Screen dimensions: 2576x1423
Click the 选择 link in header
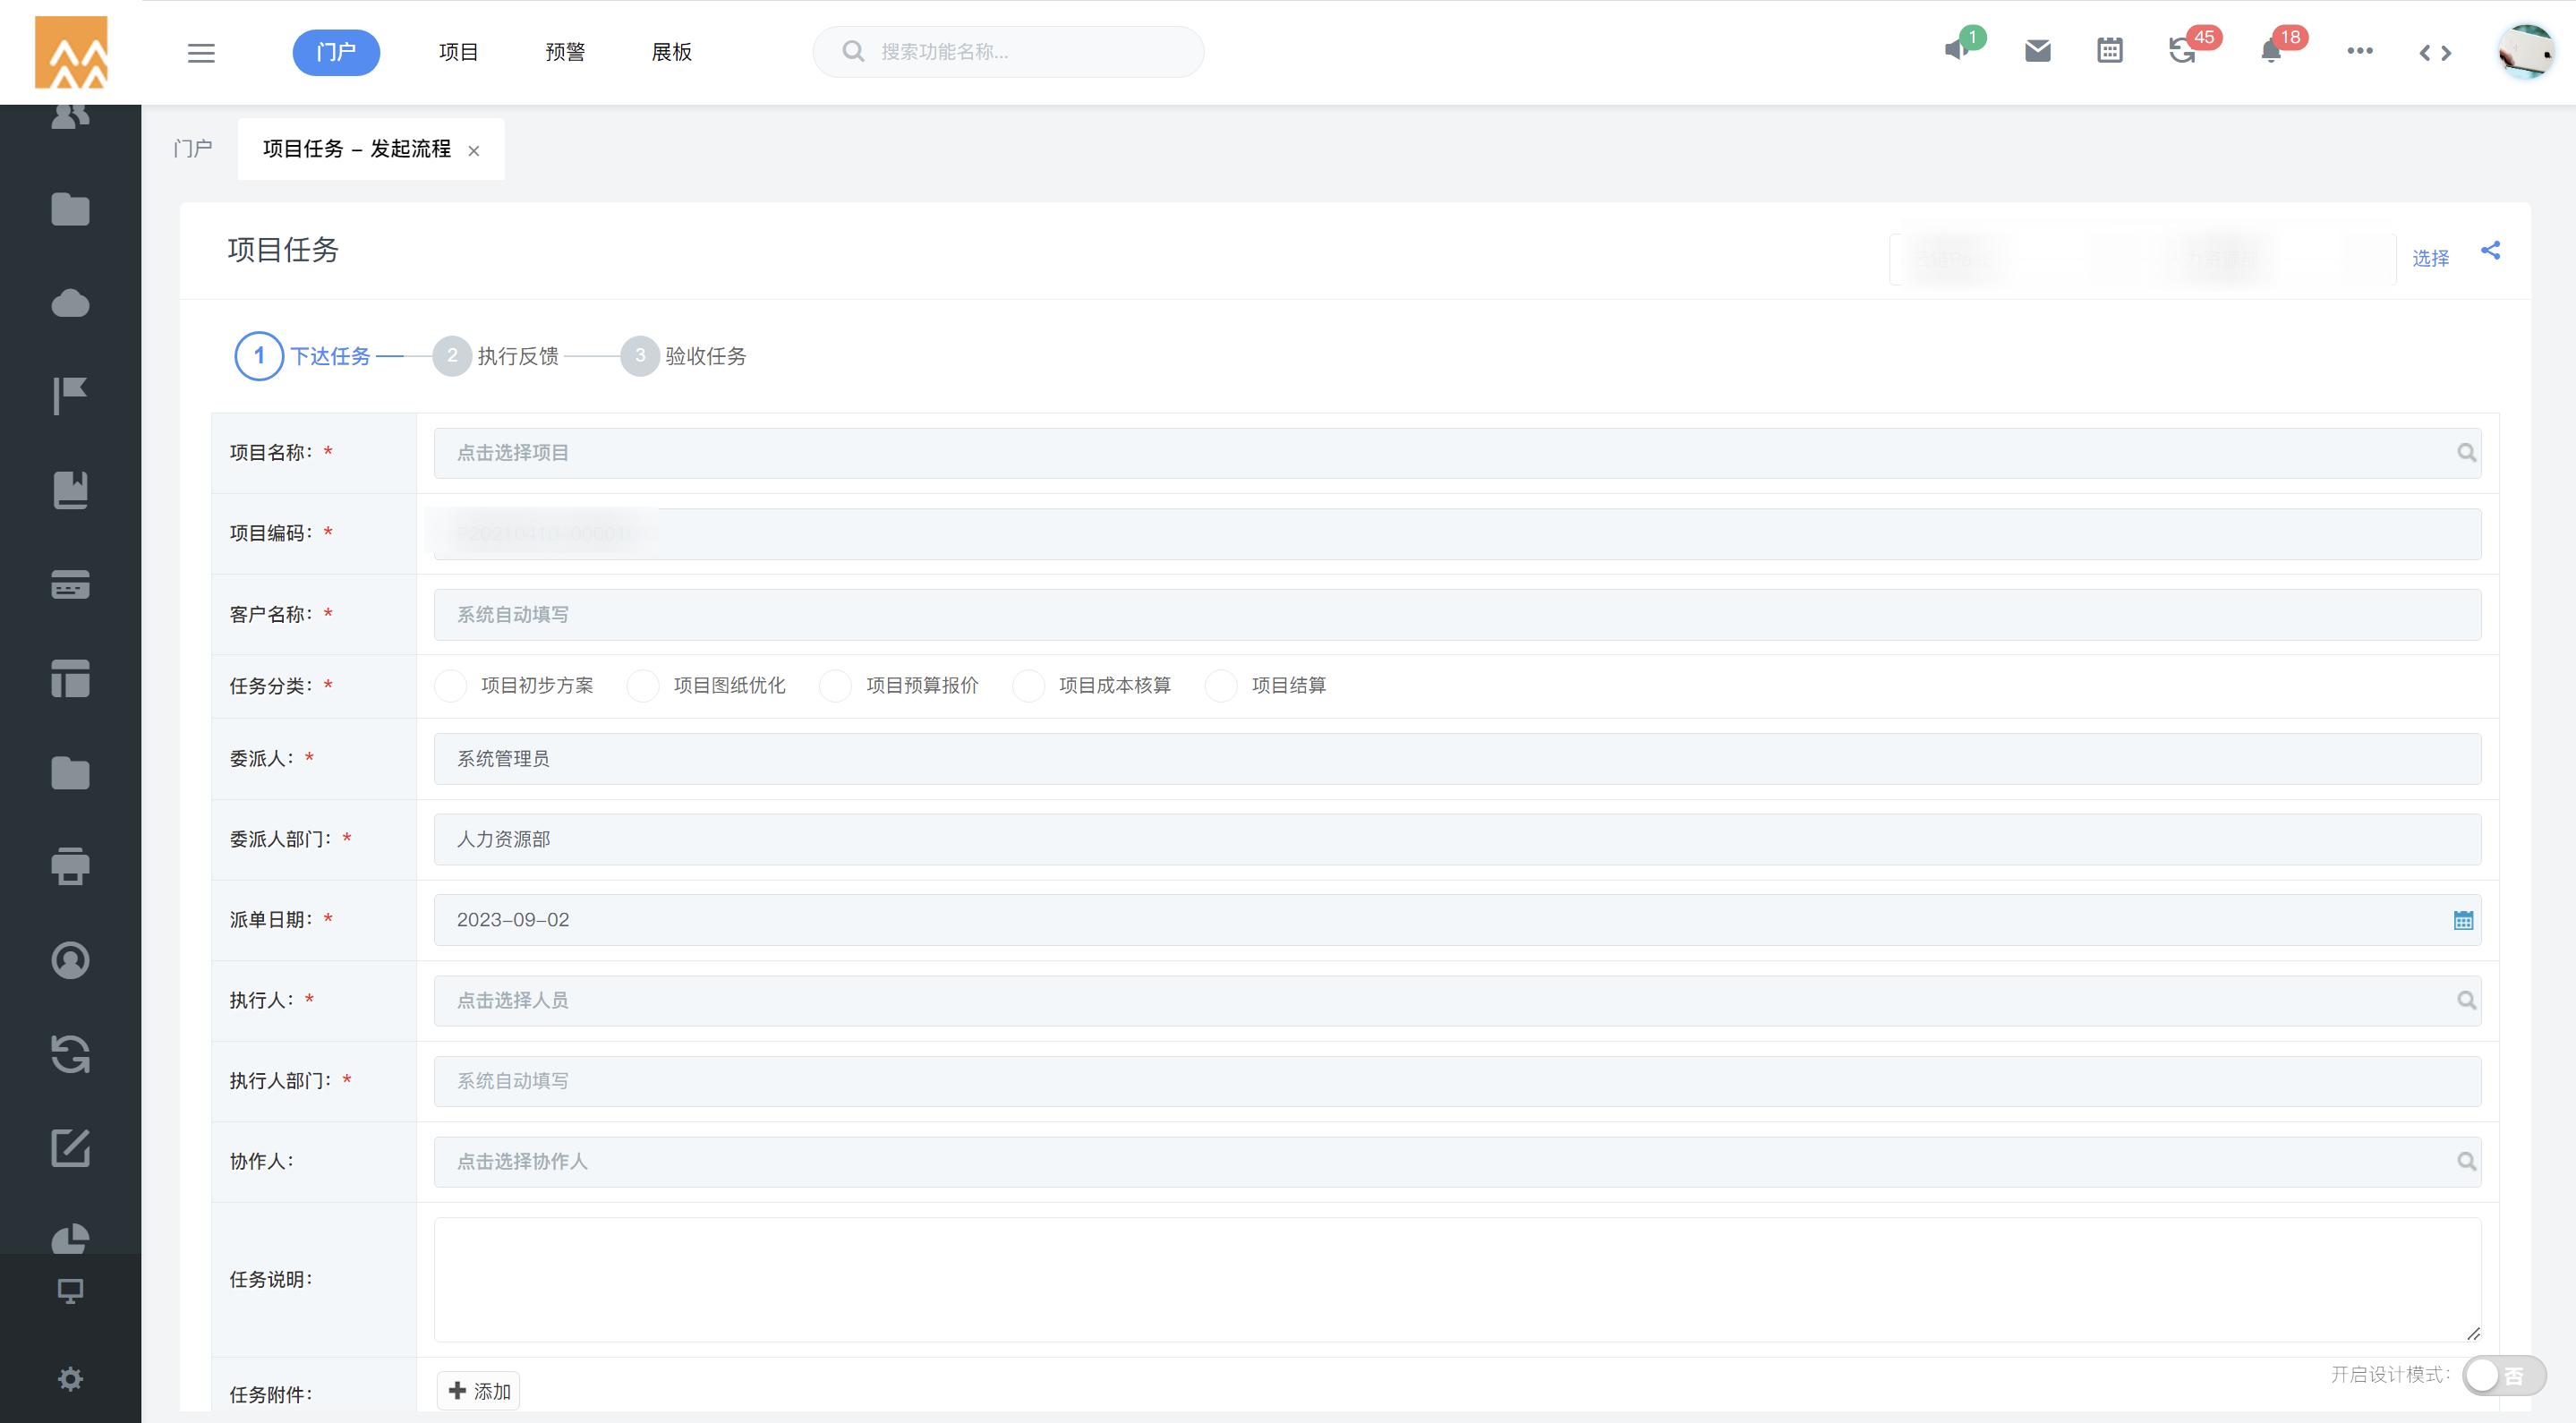[x=2430, y=258]
